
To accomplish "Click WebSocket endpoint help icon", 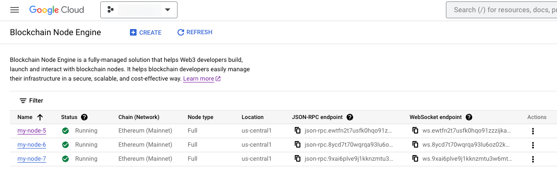I will pyautogui.click(x=469, y=117).
